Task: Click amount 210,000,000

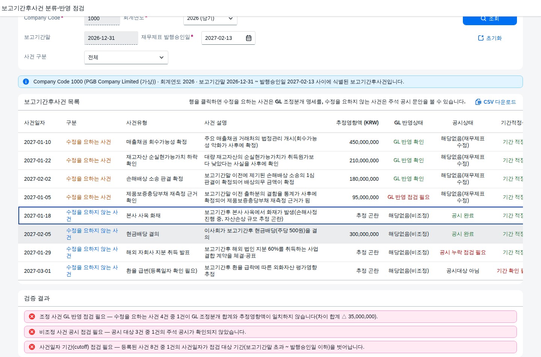Action: tap(364, 160)
